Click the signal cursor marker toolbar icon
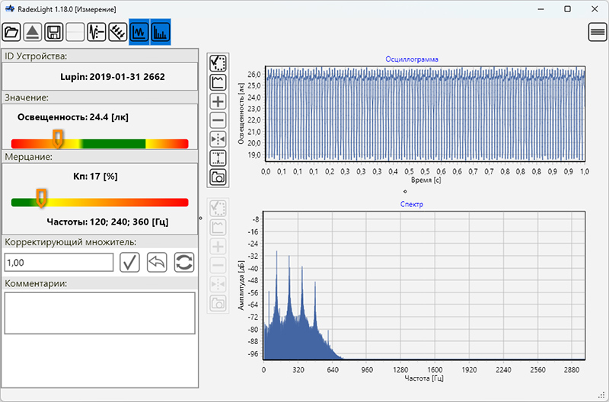 click(97, 32)
